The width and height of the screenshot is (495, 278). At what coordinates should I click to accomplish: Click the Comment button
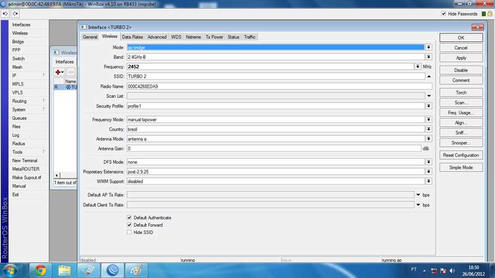pyautogui.click(x=461, y=80)
